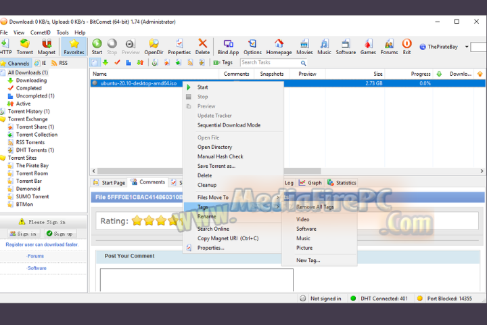
Task: Go to Homepage toolbar icon
Action: (279, 47)
